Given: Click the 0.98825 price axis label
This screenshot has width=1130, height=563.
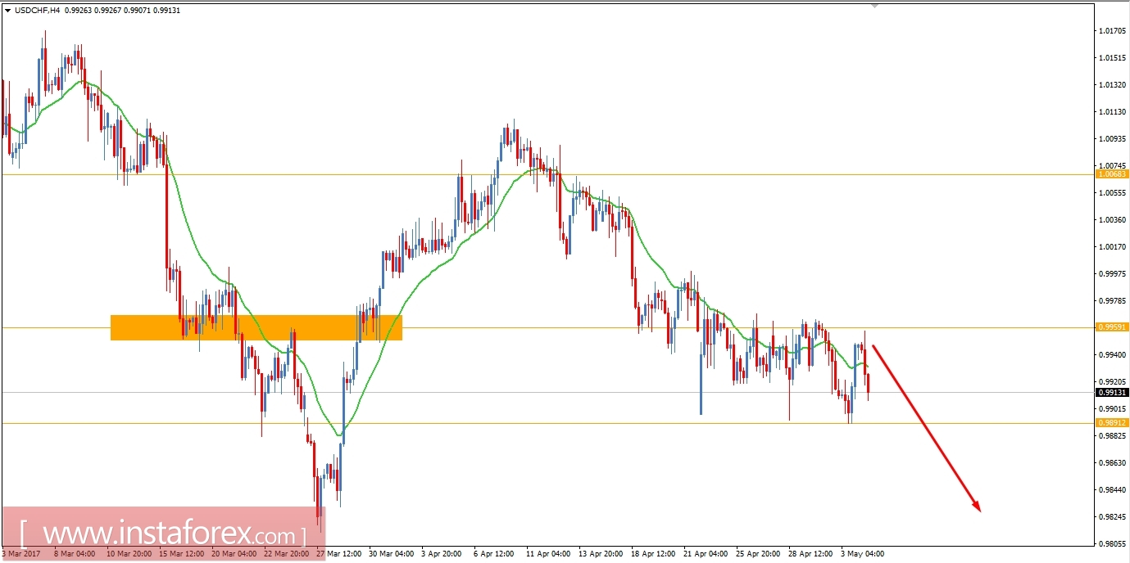Looking at the screenshot, I should click(x=1113, y=436).
